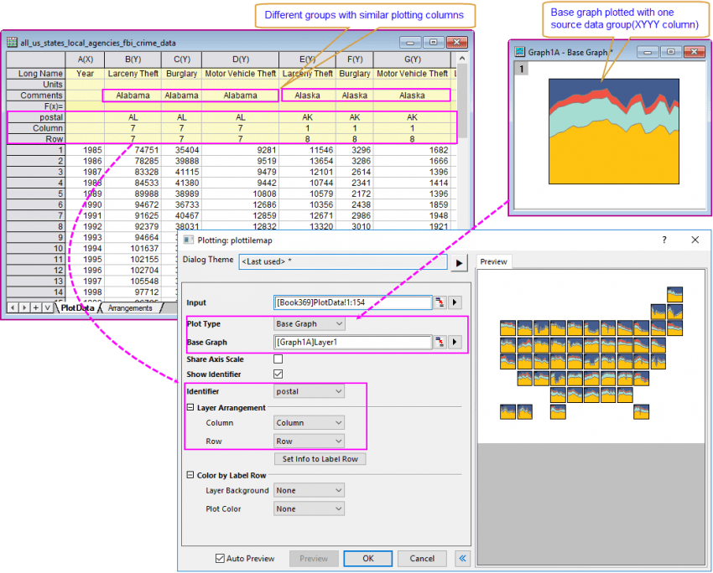Open the Layer Arrangement Column dropdown
Viewport: 713px width, 573px height.
(310, 423)
